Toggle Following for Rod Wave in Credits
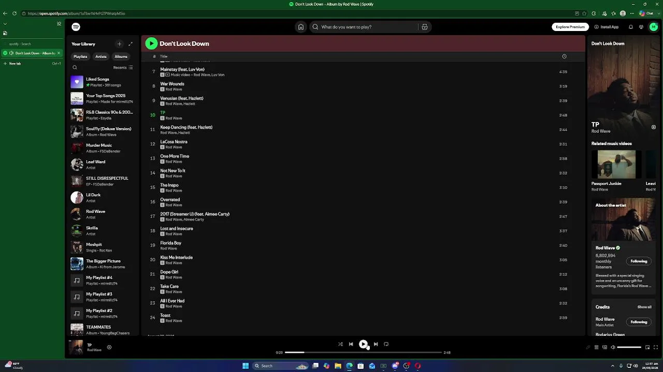Viewport: 663px width, 372px height. pos(639,322)
